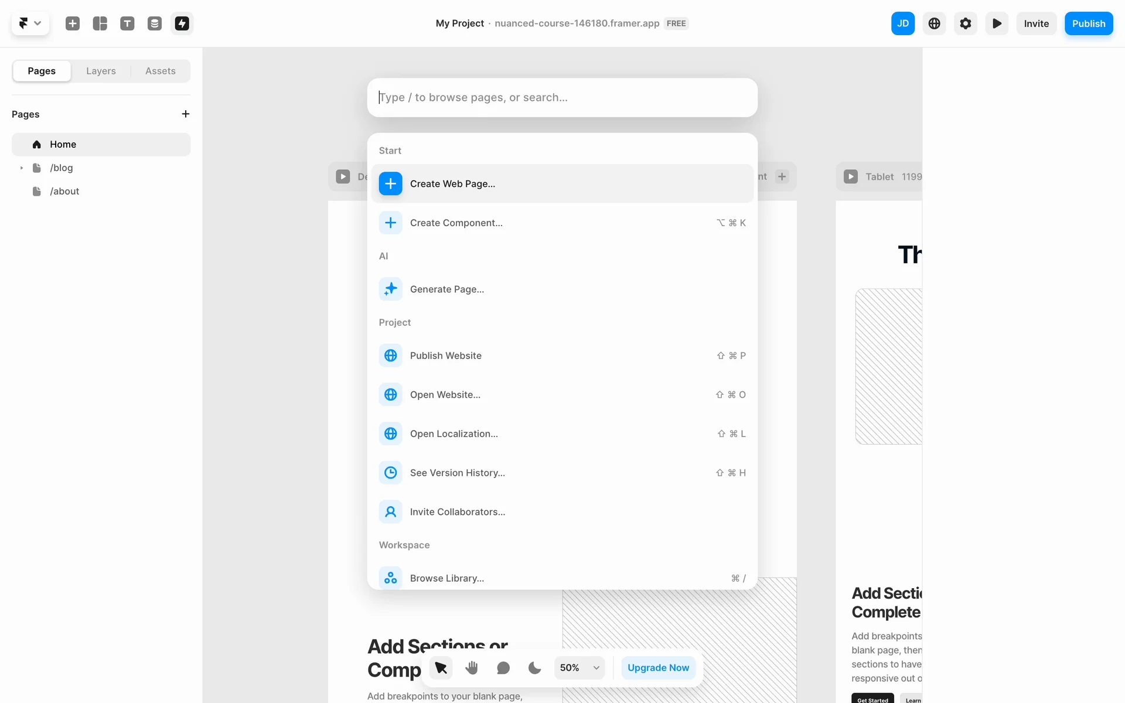1125x703 pixels.
Task: Select the Text tool icon
Action: pyautogui.click(x=127, y=23)
